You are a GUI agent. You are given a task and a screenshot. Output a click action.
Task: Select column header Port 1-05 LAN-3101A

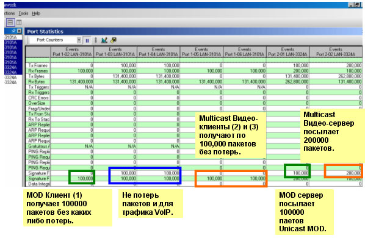pos(201,52)
